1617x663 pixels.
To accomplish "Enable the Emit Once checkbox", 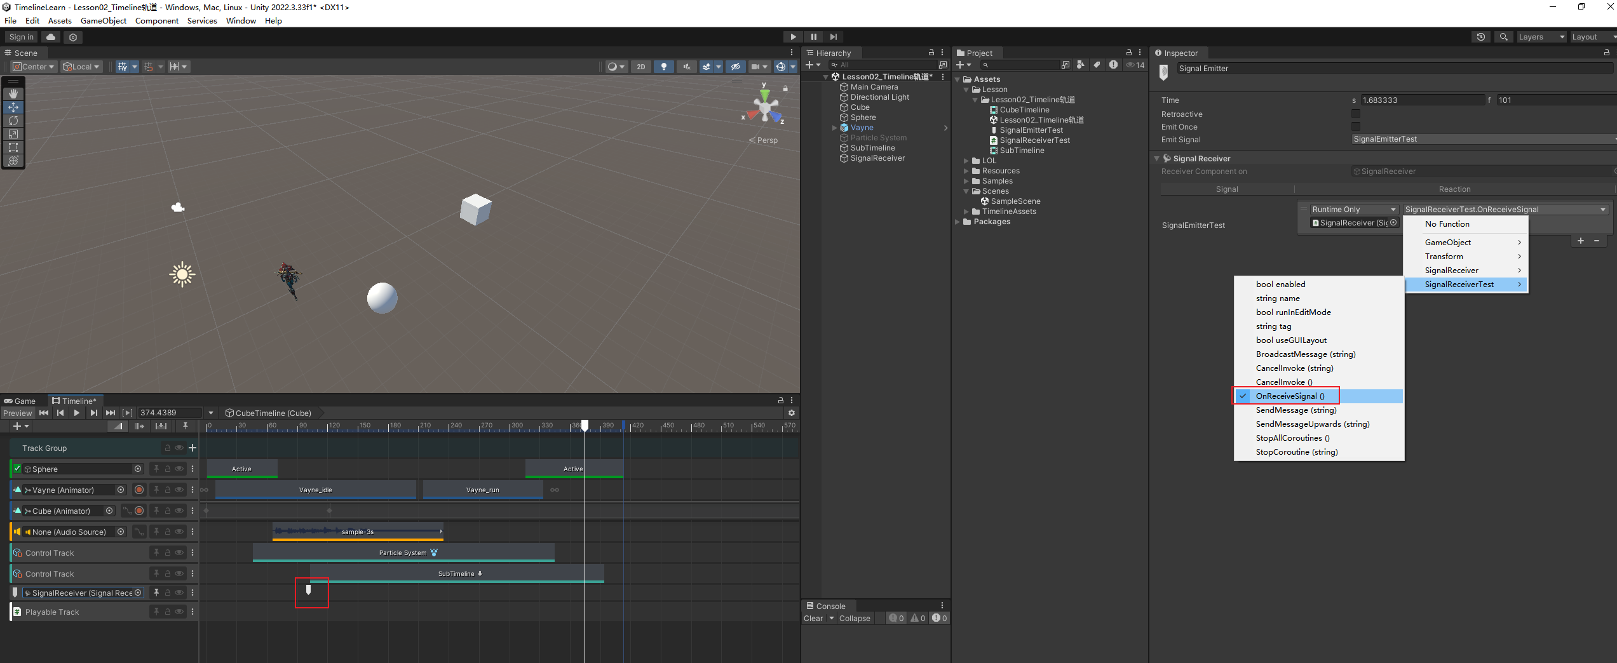I will click(1355, 127).
